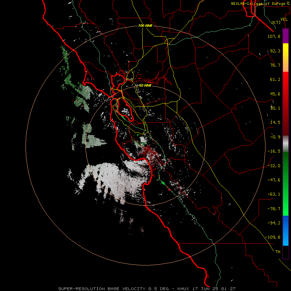Click the -32.0 velocity scale value

click(274, 166)
